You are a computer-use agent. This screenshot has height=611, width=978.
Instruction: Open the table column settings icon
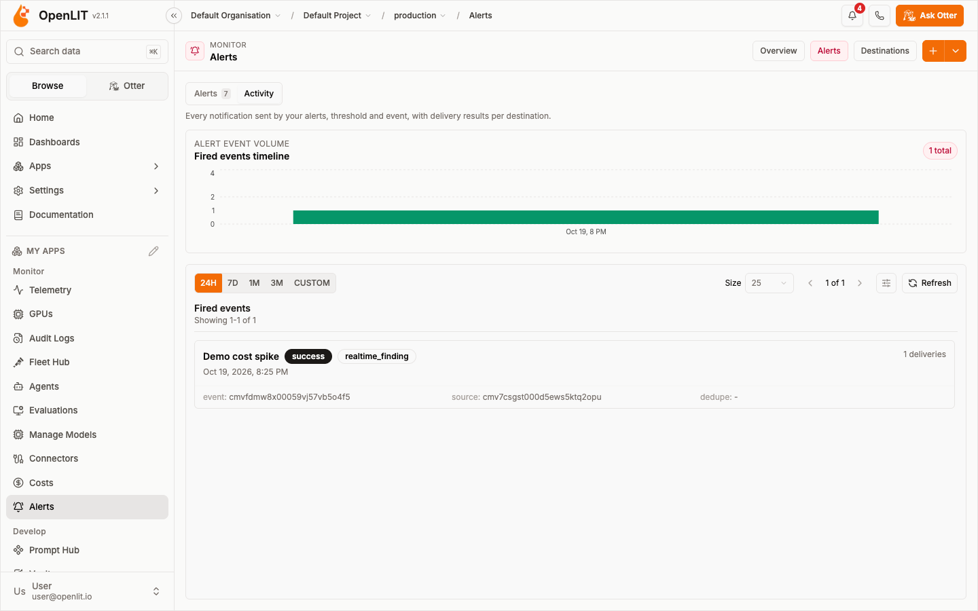[x=886, y=283]
